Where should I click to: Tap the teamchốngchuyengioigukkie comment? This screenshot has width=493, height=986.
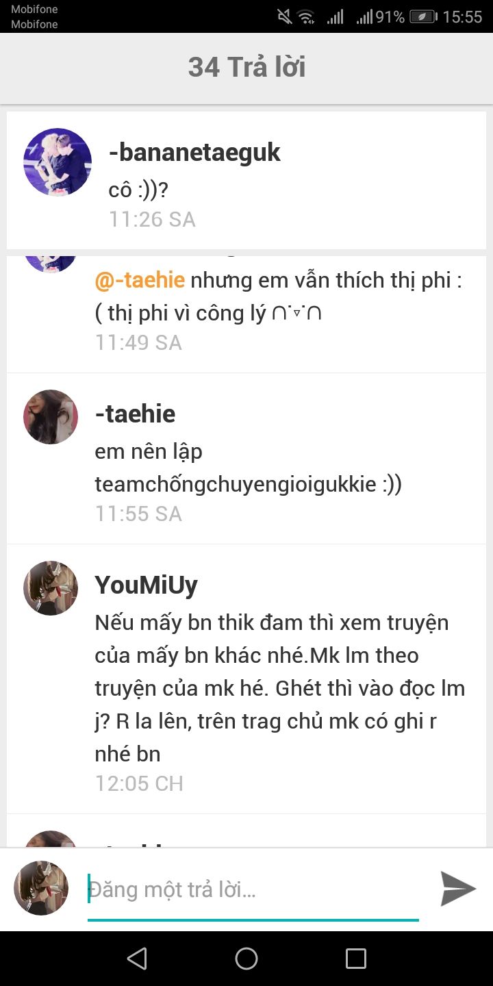click(x=248, y=468)
